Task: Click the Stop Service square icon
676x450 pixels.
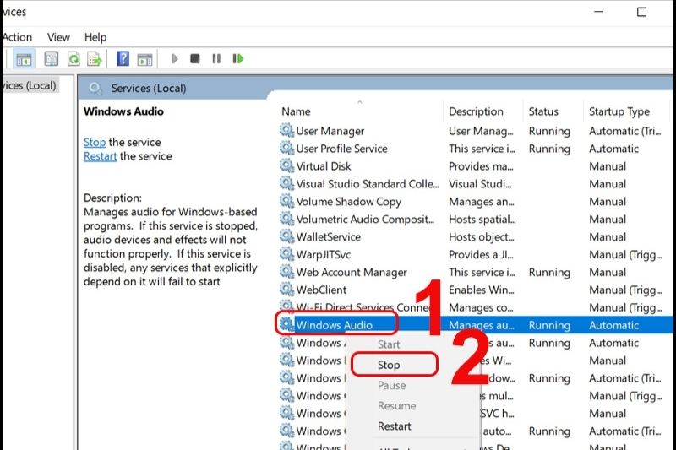Action: (x=195, y=58)
